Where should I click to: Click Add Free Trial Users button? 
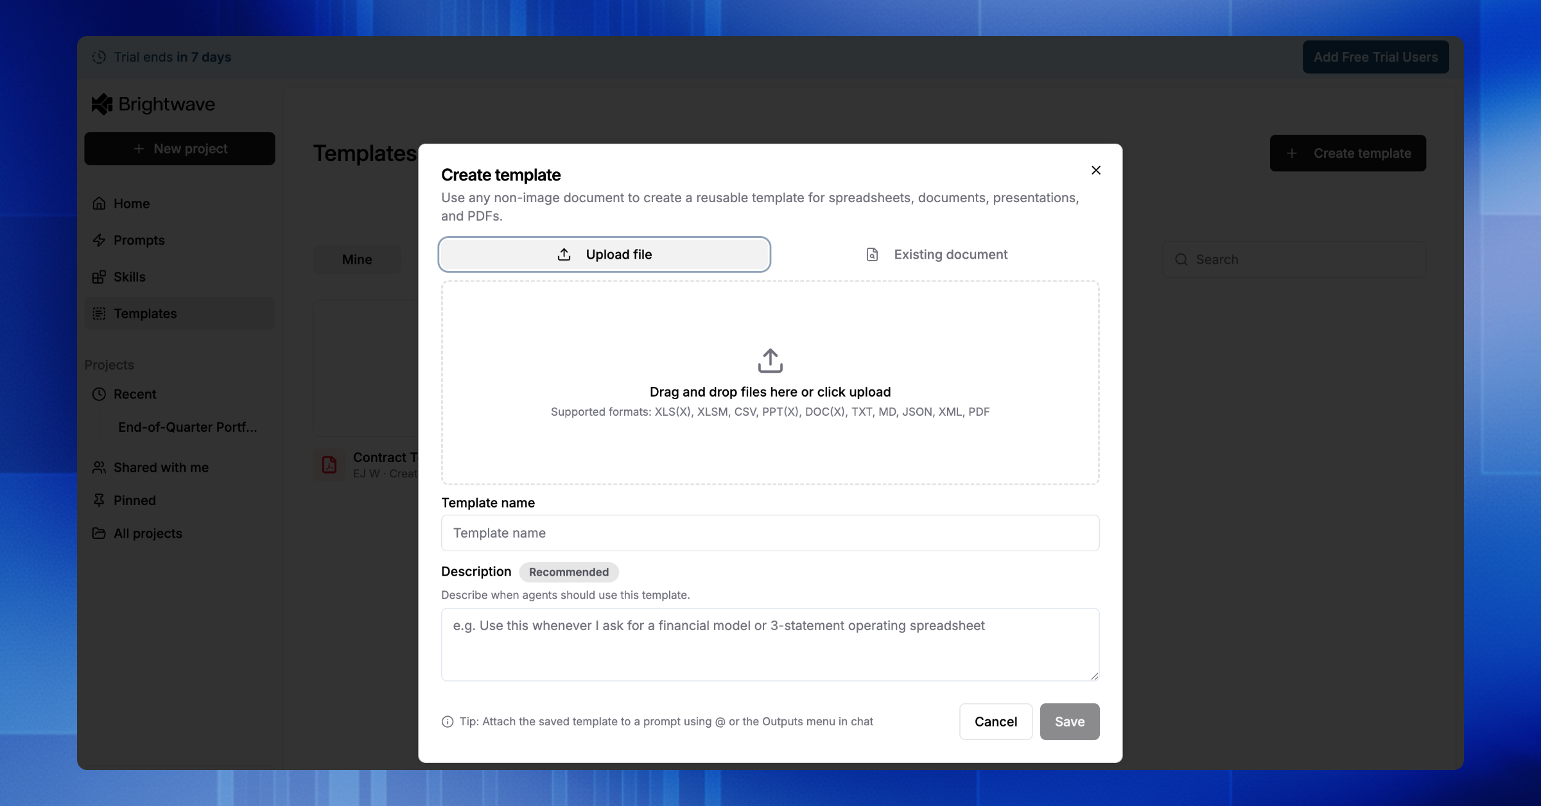(1375, 57)
